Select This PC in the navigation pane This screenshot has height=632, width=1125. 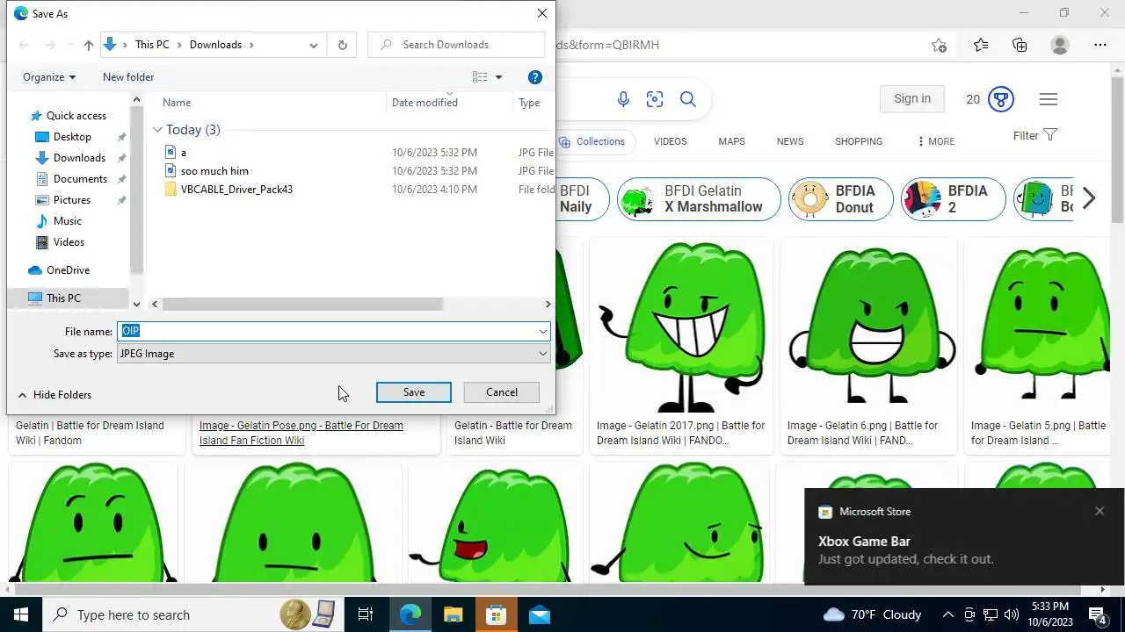(63, 298)
